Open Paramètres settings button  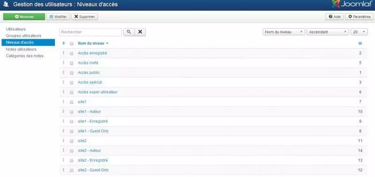pyautogui.click(x=359, y=17)
